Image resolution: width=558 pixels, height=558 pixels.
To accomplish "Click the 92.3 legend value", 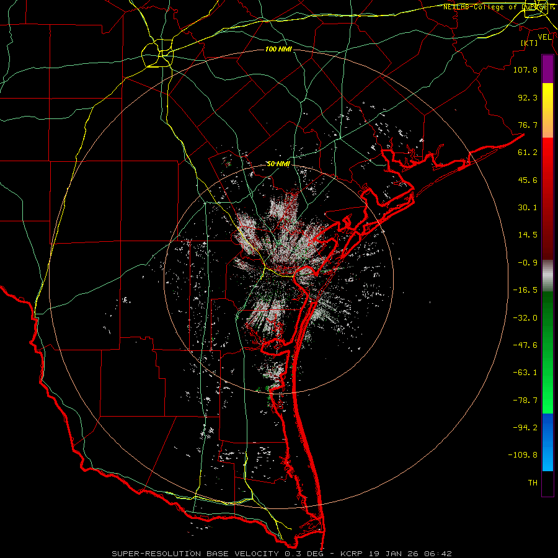I will coord(528,98).
